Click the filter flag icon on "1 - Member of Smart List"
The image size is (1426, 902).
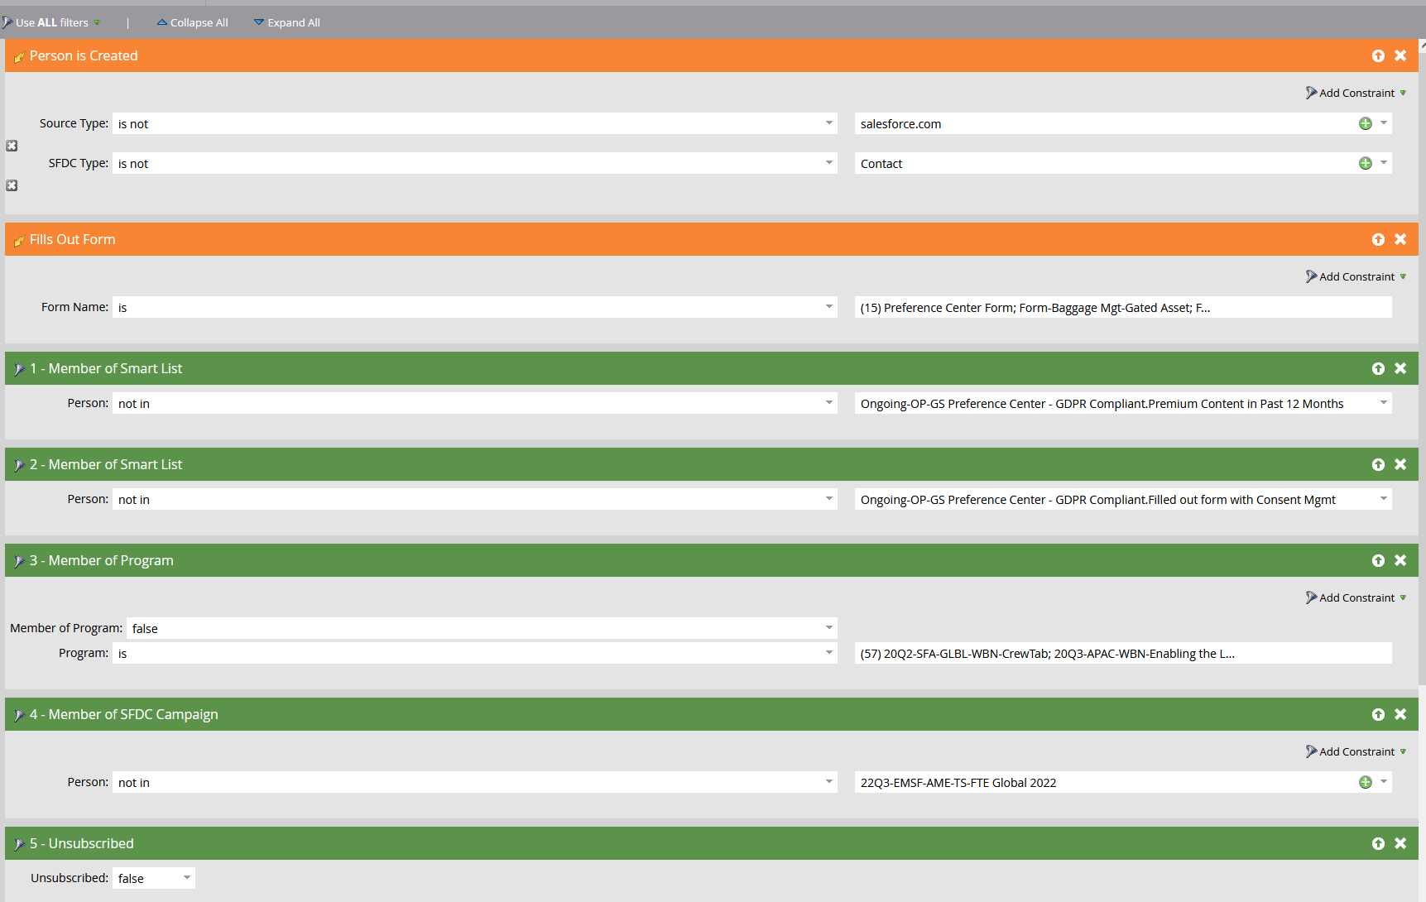(18, 368)
